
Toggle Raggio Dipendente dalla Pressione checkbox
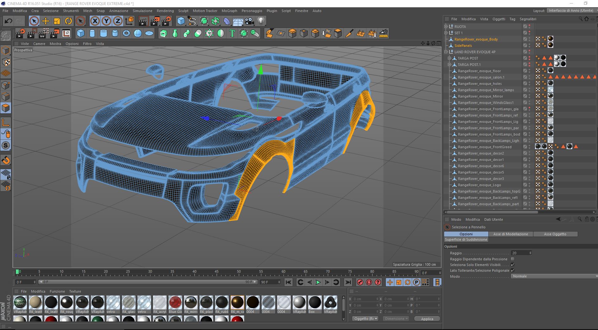[512, 259]
